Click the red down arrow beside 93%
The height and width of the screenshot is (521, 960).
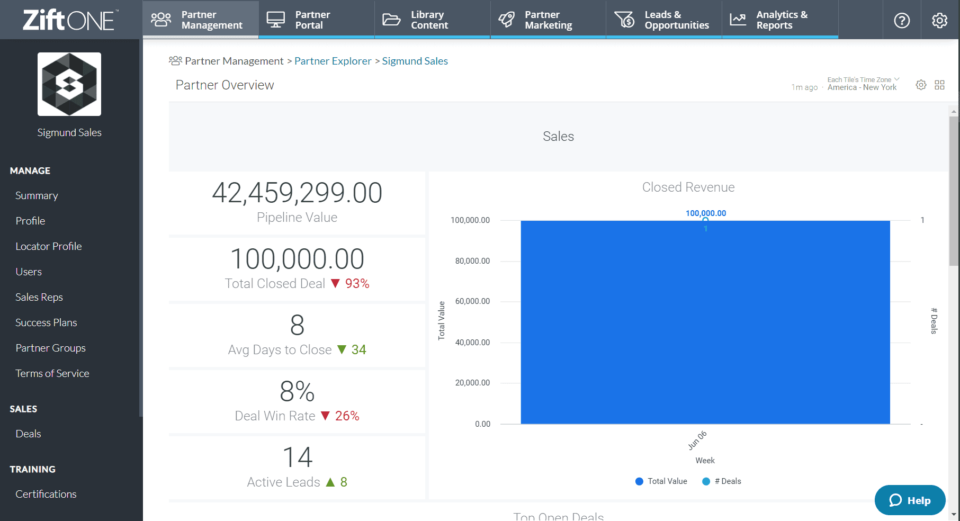[x=335, y=284]
